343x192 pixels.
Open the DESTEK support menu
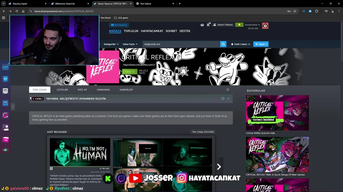click(185, 31)
